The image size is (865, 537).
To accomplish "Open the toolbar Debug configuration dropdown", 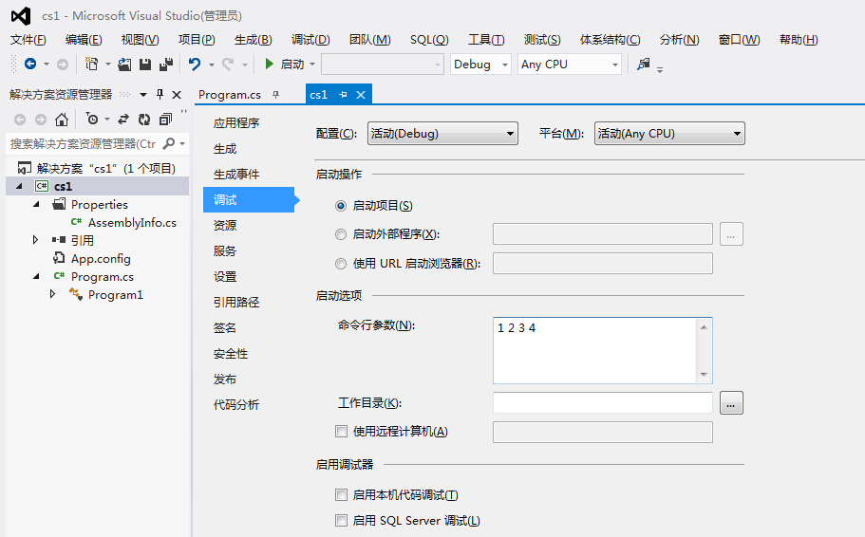I will 480,65.
